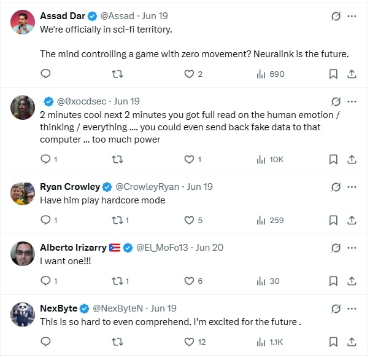Open more options on Assad Dar's tweet
Image resolution: width=370 pixels, height=357 pixels.
pyautogui.click(x=352, y=17)
